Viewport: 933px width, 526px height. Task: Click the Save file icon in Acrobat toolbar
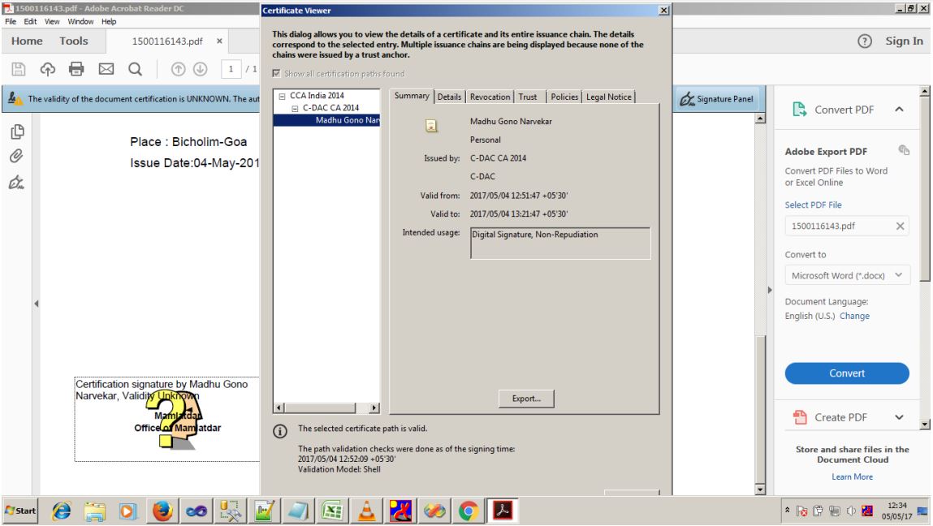coord(19,69)
